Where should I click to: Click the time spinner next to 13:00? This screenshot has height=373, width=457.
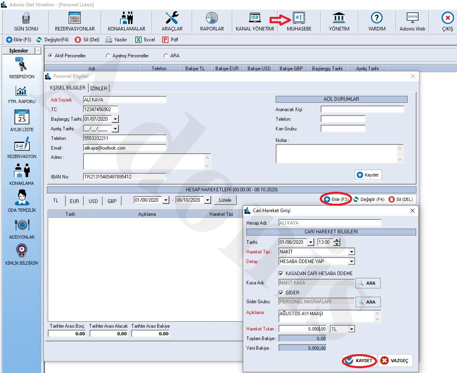337,242
